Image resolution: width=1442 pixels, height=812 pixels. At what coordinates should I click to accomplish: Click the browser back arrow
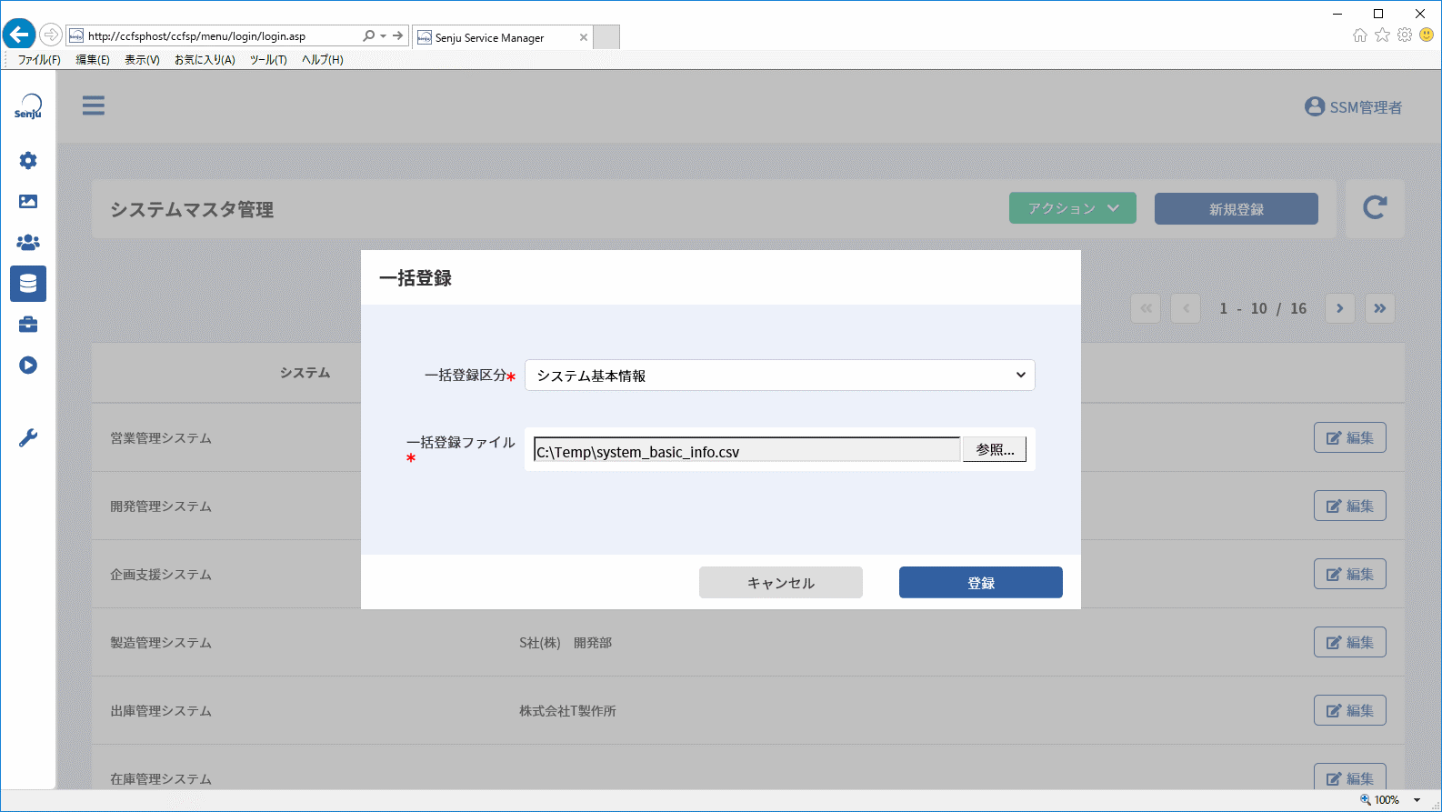pyautogui.click(x=19, y=35)
